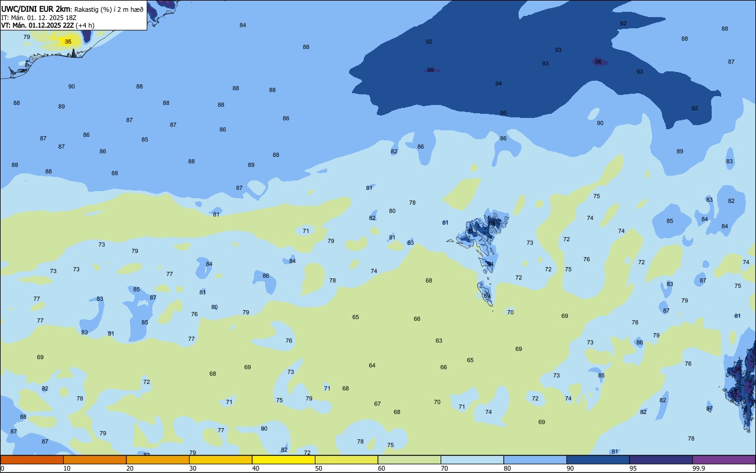The height and width of the screenshot is (473, 756).
Task: Click the "94" value in the dark blue area
Action: pos(498,84)
